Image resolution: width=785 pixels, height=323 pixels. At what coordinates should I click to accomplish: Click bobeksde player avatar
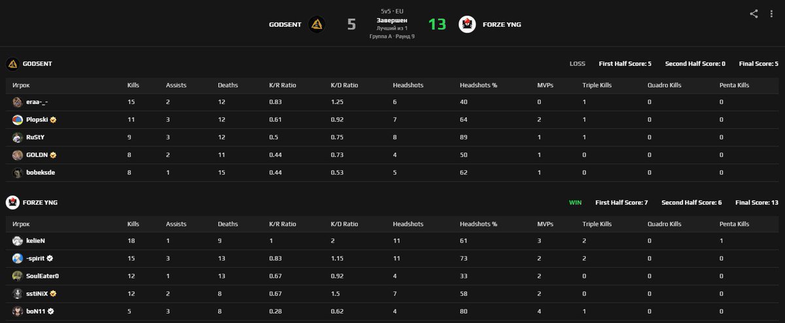(18, 173)
